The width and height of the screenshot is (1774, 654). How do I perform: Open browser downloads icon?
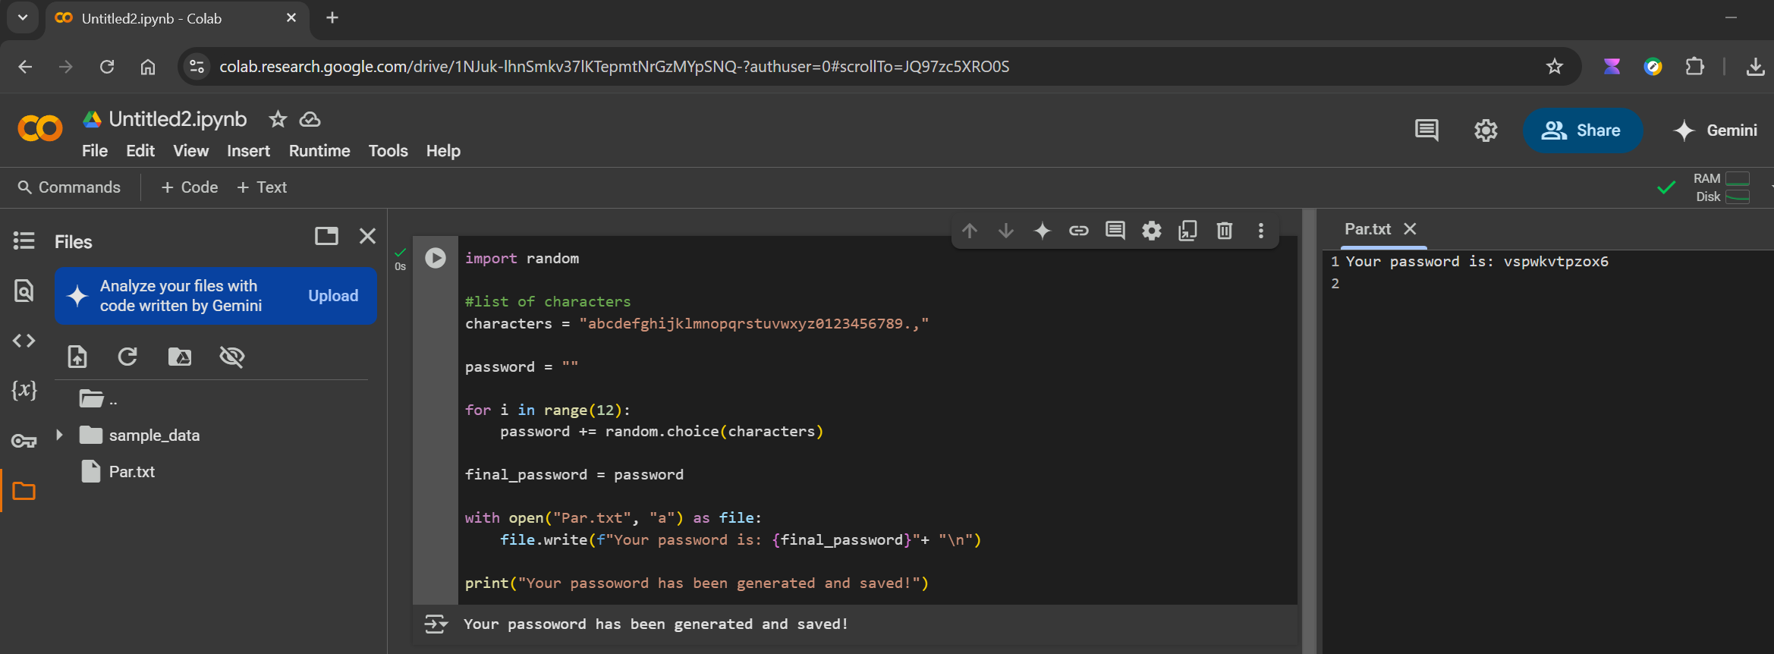[x=1756, y=67]
